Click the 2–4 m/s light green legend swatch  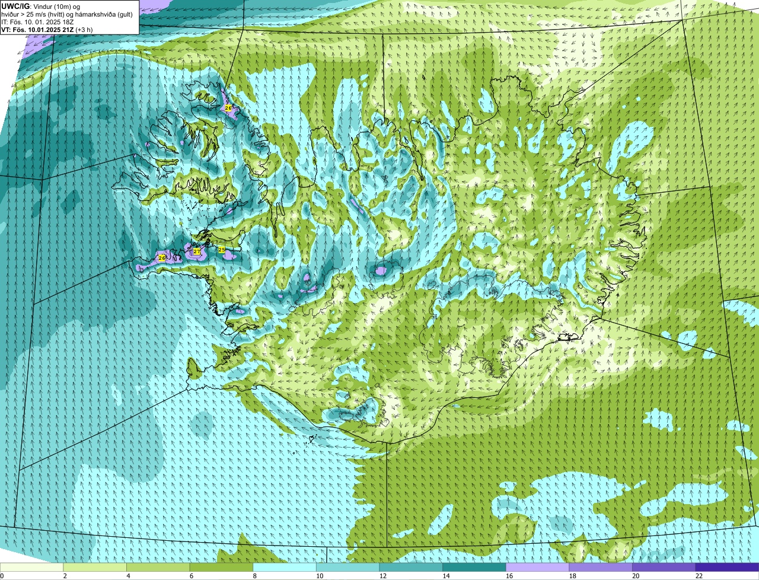(x=95, y=567)
